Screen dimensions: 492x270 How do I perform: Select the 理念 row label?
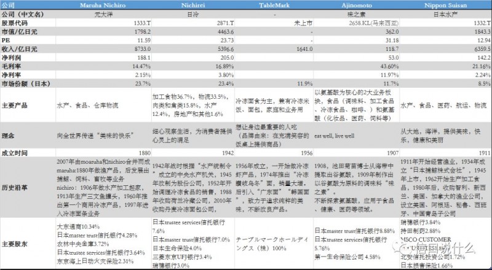pos(8,136)
